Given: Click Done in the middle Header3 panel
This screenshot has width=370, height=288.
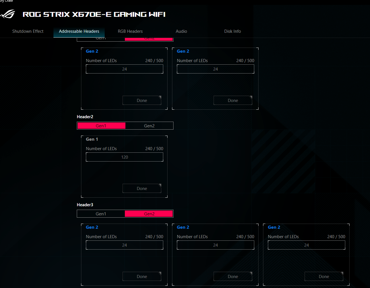Looking at the screenshot, I should coord(233,276).
